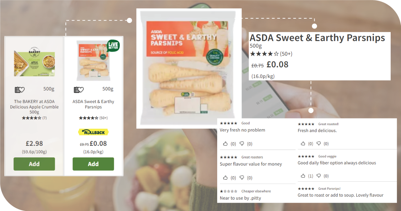Image resolution: width=401 pixels, height=211 pixels.
Task: Thumbs down the "Very fresh no problem" review
Action: (x=242, y=144)
